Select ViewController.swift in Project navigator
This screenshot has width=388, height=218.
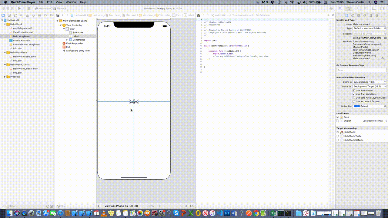point(24,32)
